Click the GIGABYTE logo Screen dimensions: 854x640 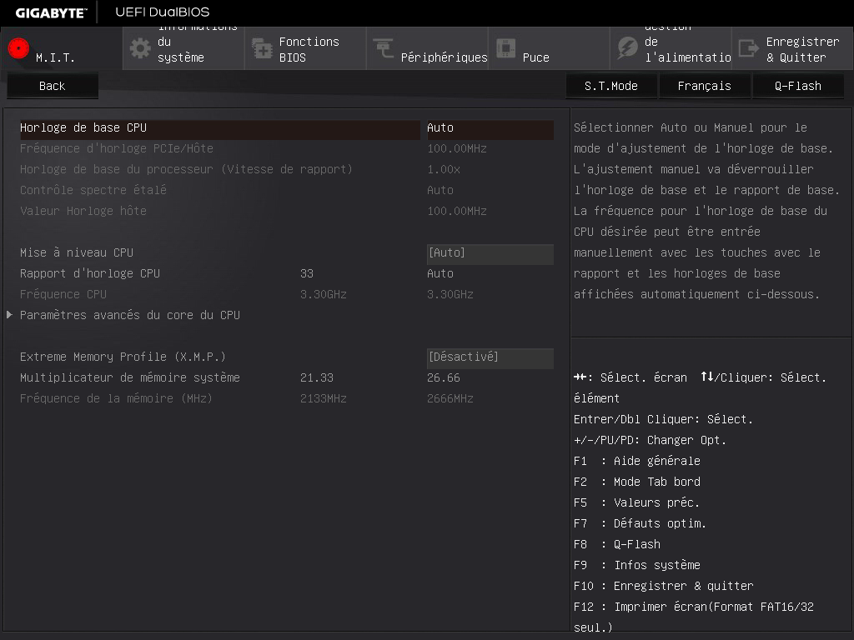[x=51, y=12]
